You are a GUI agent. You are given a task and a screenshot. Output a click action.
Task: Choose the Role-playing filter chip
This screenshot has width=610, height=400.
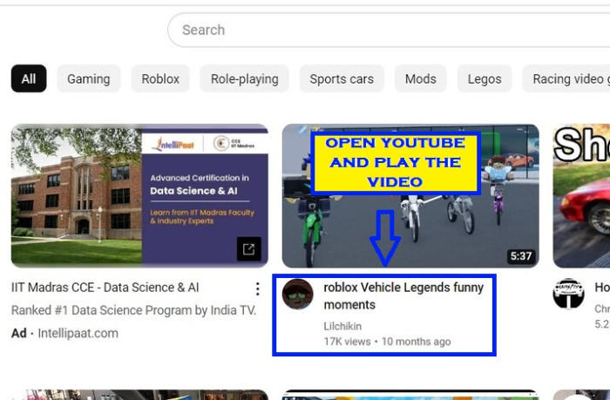pos(244,78)
